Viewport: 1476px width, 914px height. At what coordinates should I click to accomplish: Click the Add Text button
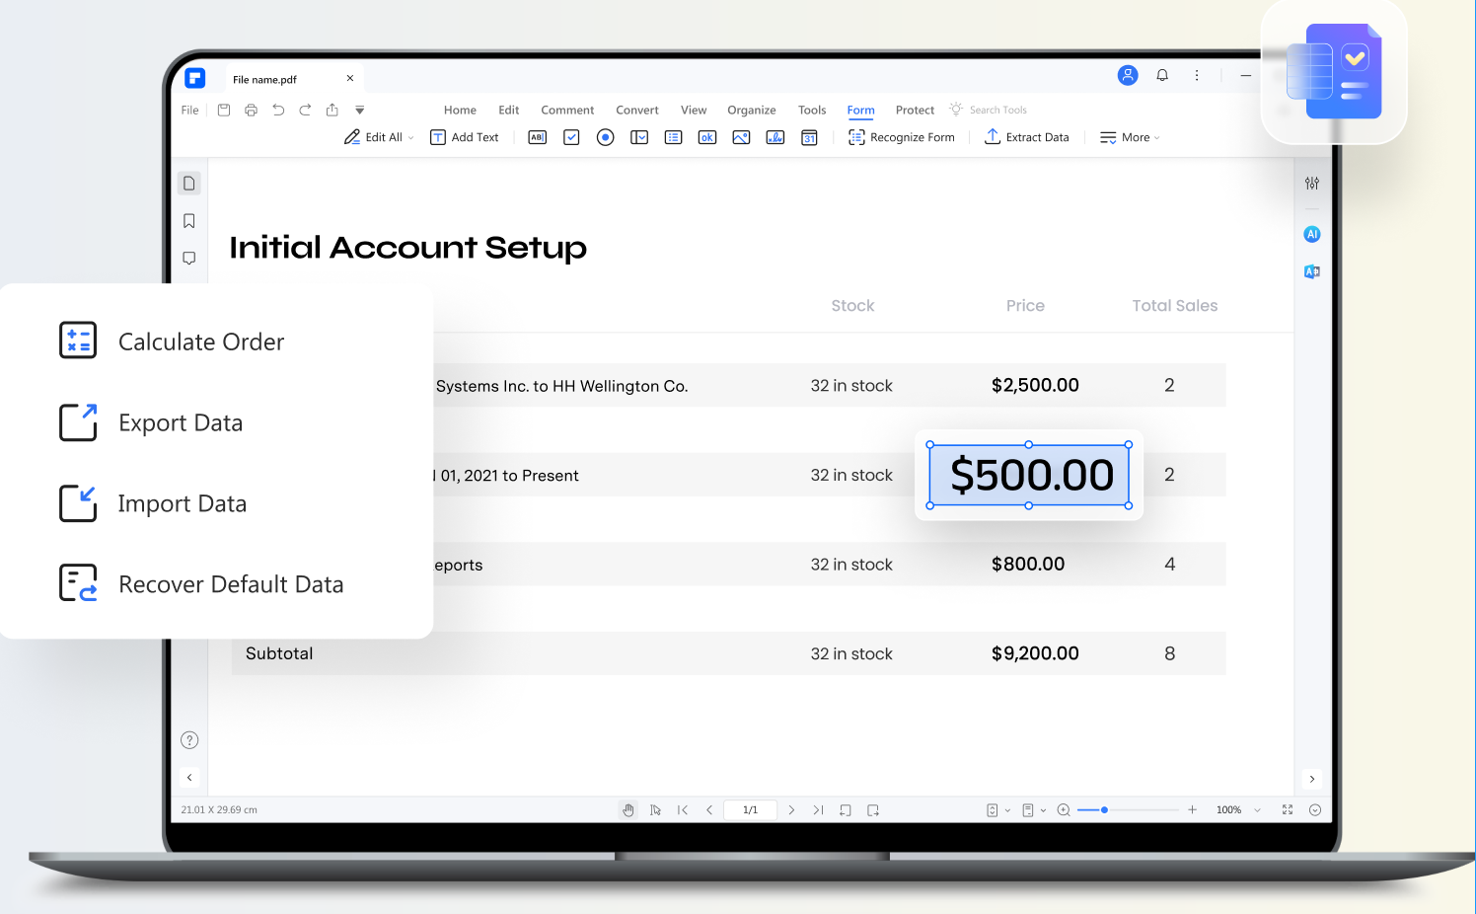coord(465,137)
